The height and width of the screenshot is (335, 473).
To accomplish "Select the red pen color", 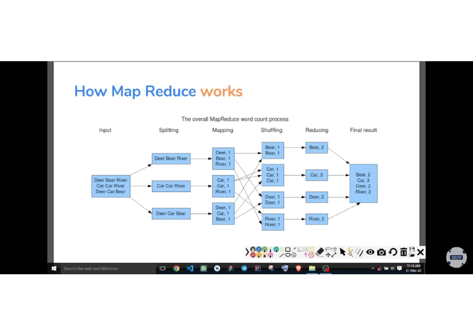I will (253, 255).
